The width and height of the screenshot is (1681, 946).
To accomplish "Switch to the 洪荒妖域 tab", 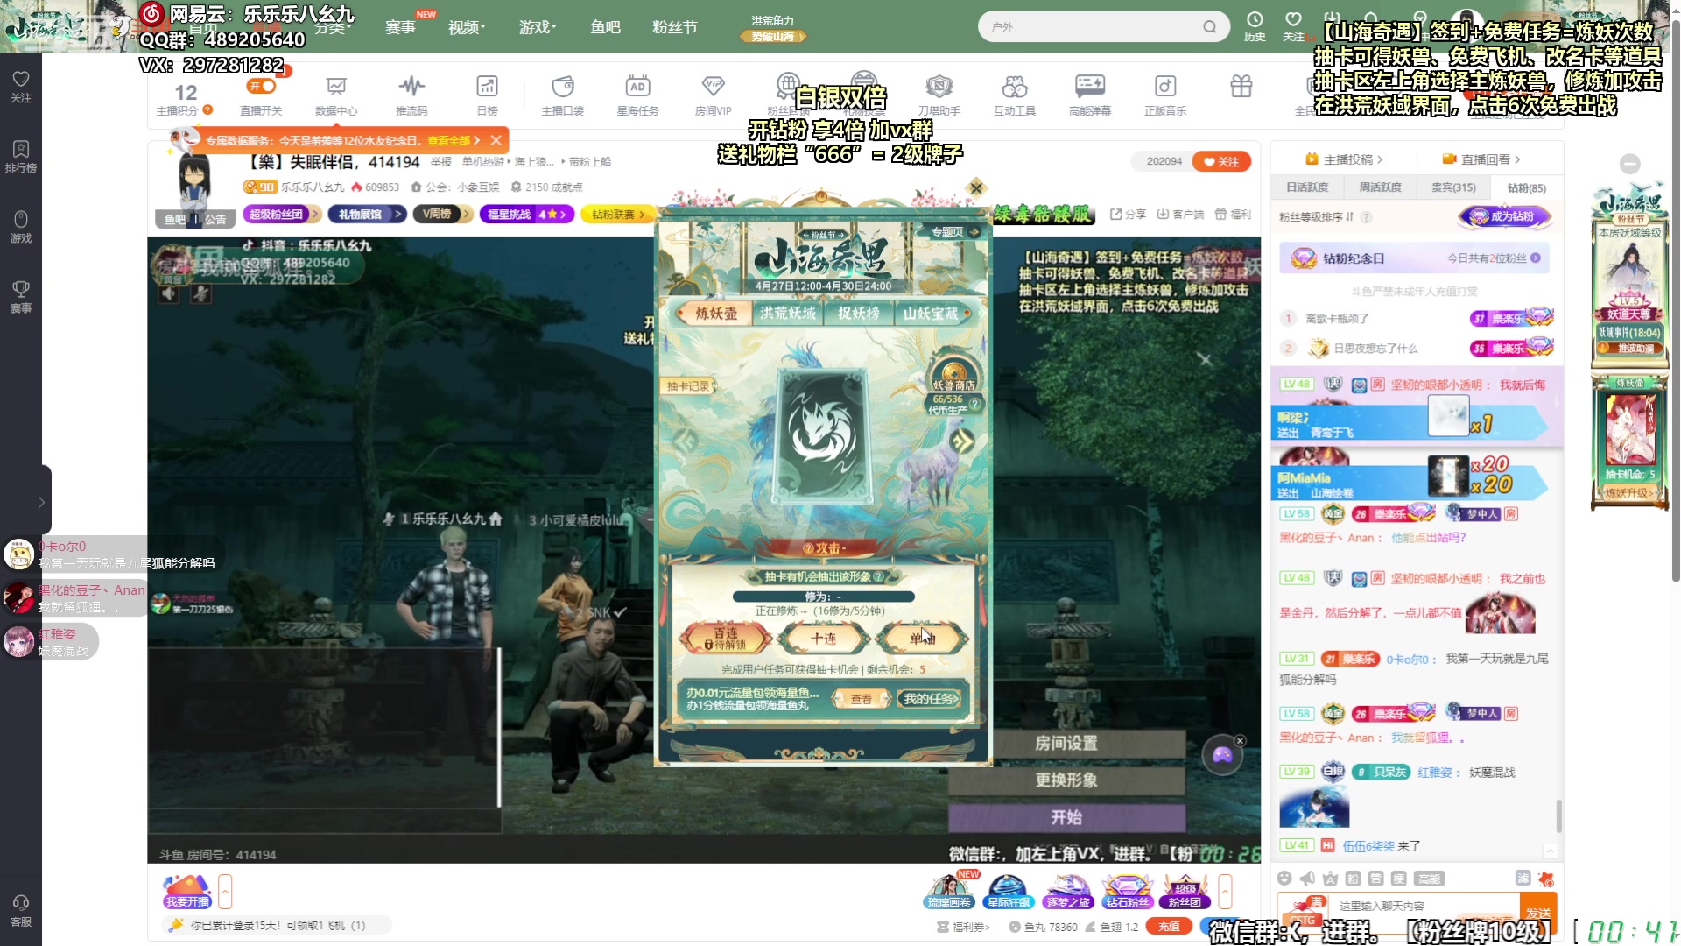I will click(787, 313).
